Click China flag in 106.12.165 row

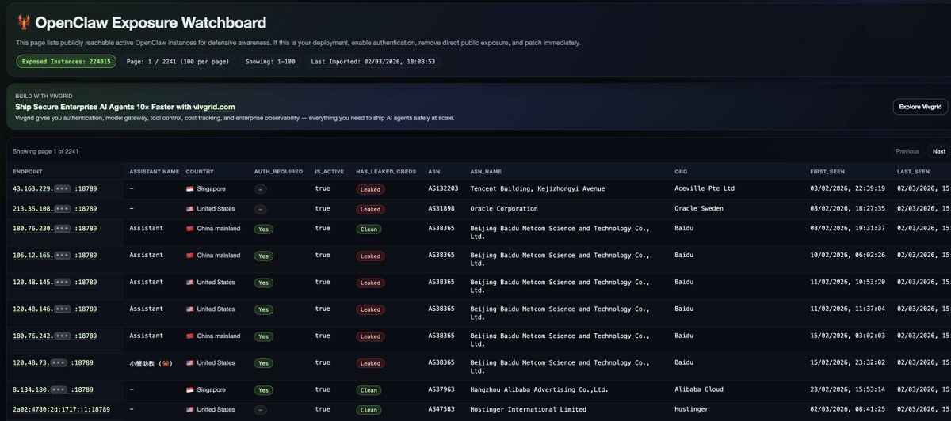(190, 256)
